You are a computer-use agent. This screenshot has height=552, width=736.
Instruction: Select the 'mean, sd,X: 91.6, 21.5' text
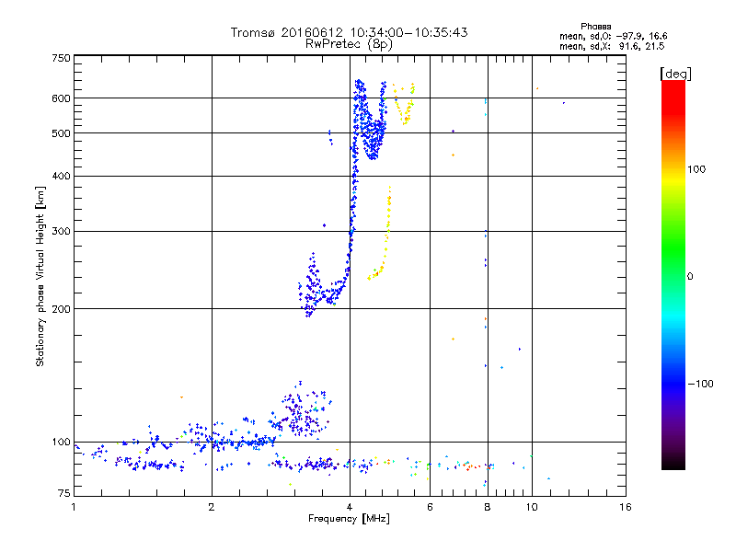click(x=612, y=46)
